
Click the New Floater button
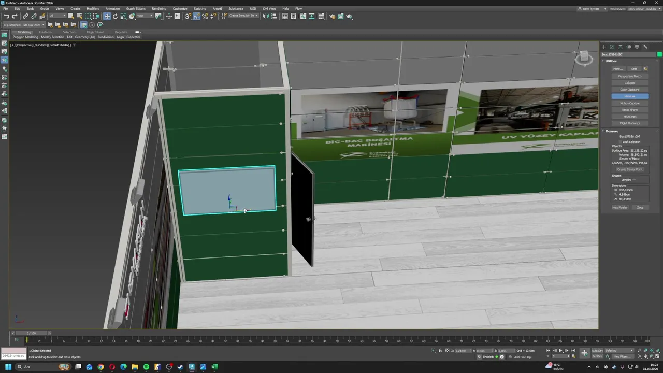pos(620,208)
